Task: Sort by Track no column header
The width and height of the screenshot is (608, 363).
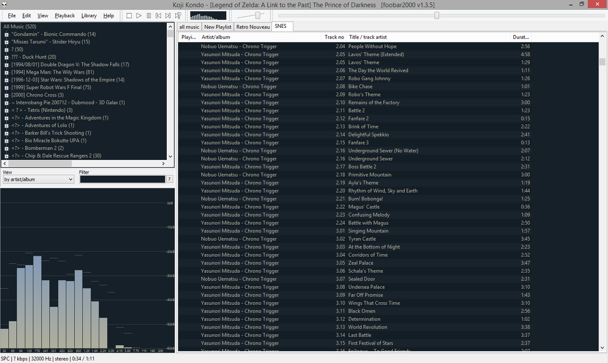Action: [x=334, y=37]
